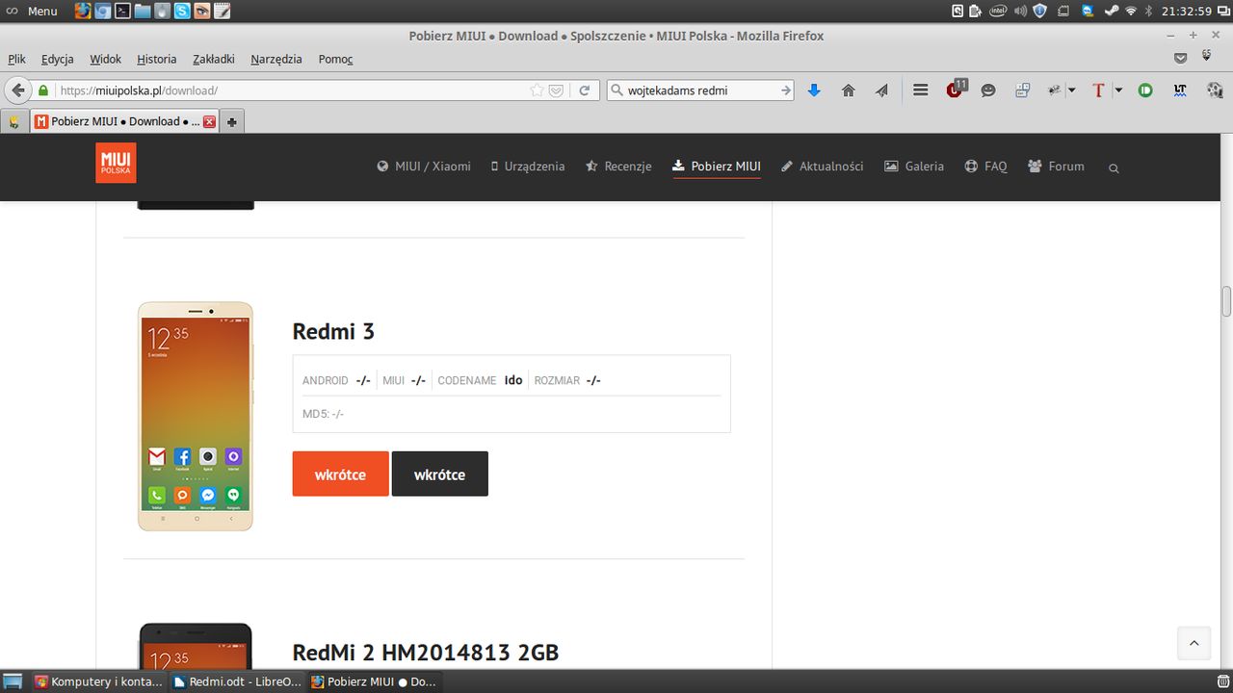Image resolution: width=1233 pixels, height=693 pixels.
Task: Click the paper plane toolbar icon
Action: (x=881, y=90)
